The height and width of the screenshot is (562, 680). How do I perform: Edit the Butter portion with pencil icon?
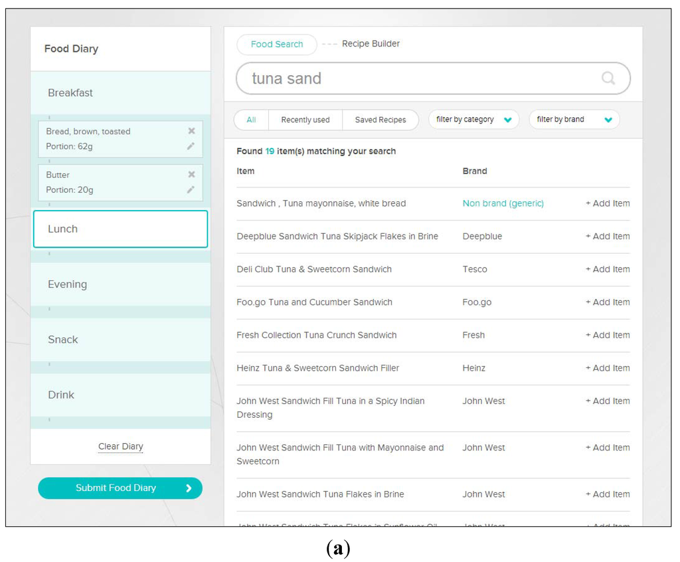tap(191, 190)
